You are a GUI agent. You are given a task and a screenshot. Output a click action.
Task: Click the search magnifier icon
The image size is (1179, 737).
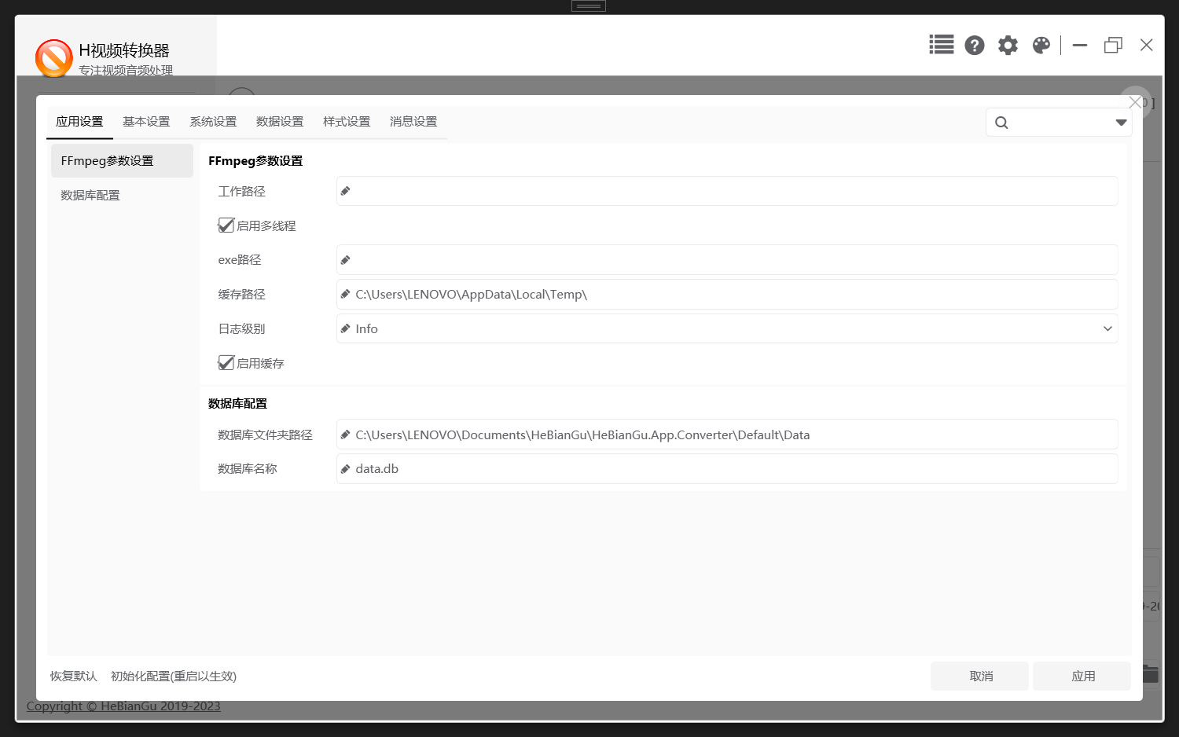coord(1001,123)
